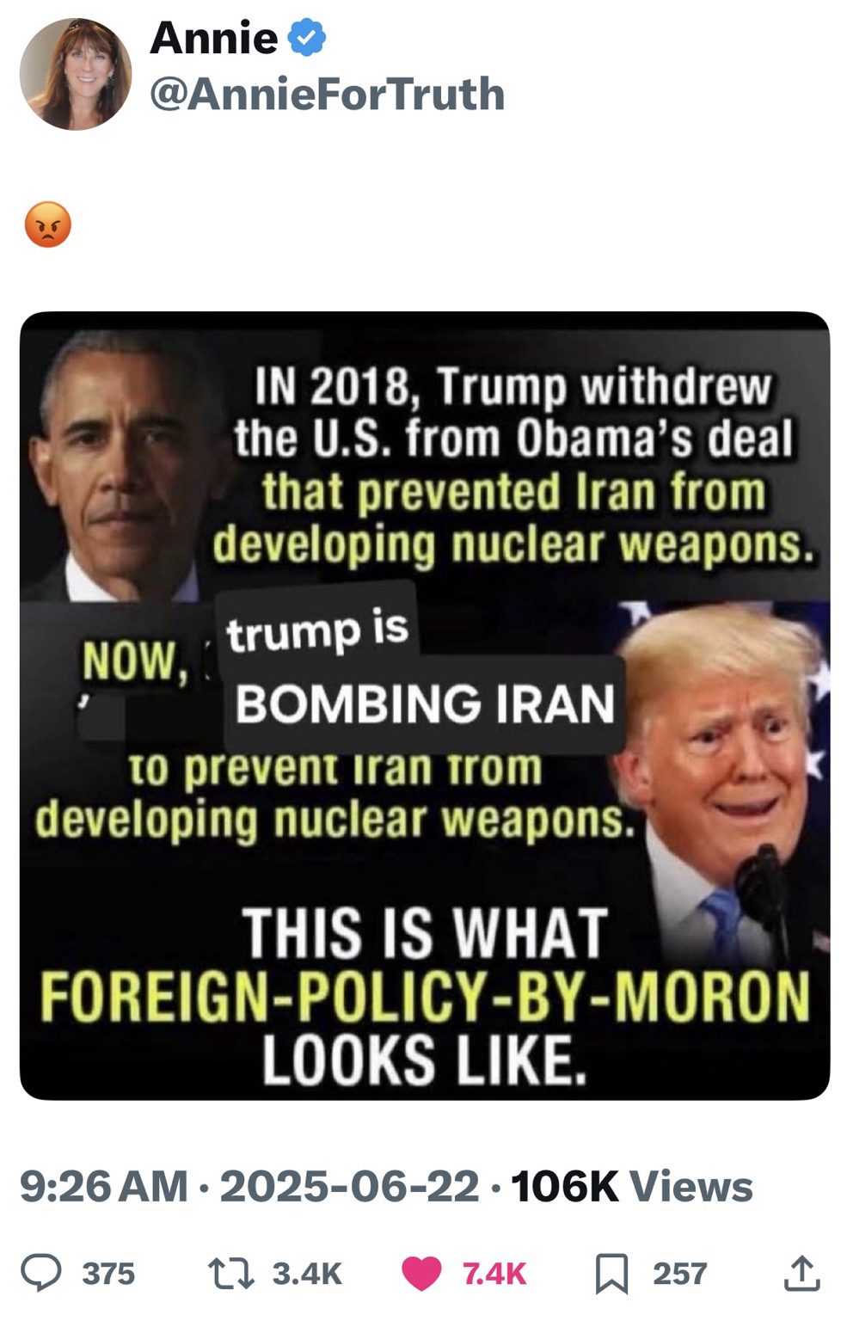Open the @AnnieForTruth handle link
This screenshot has width=847, height=1321.
[327, 94]
